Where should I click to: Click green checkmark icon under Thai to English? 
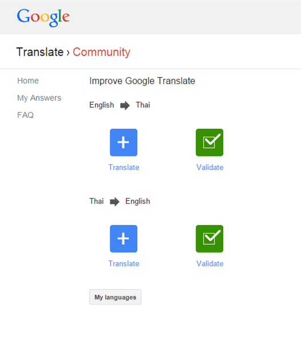[x=209, y=239]
